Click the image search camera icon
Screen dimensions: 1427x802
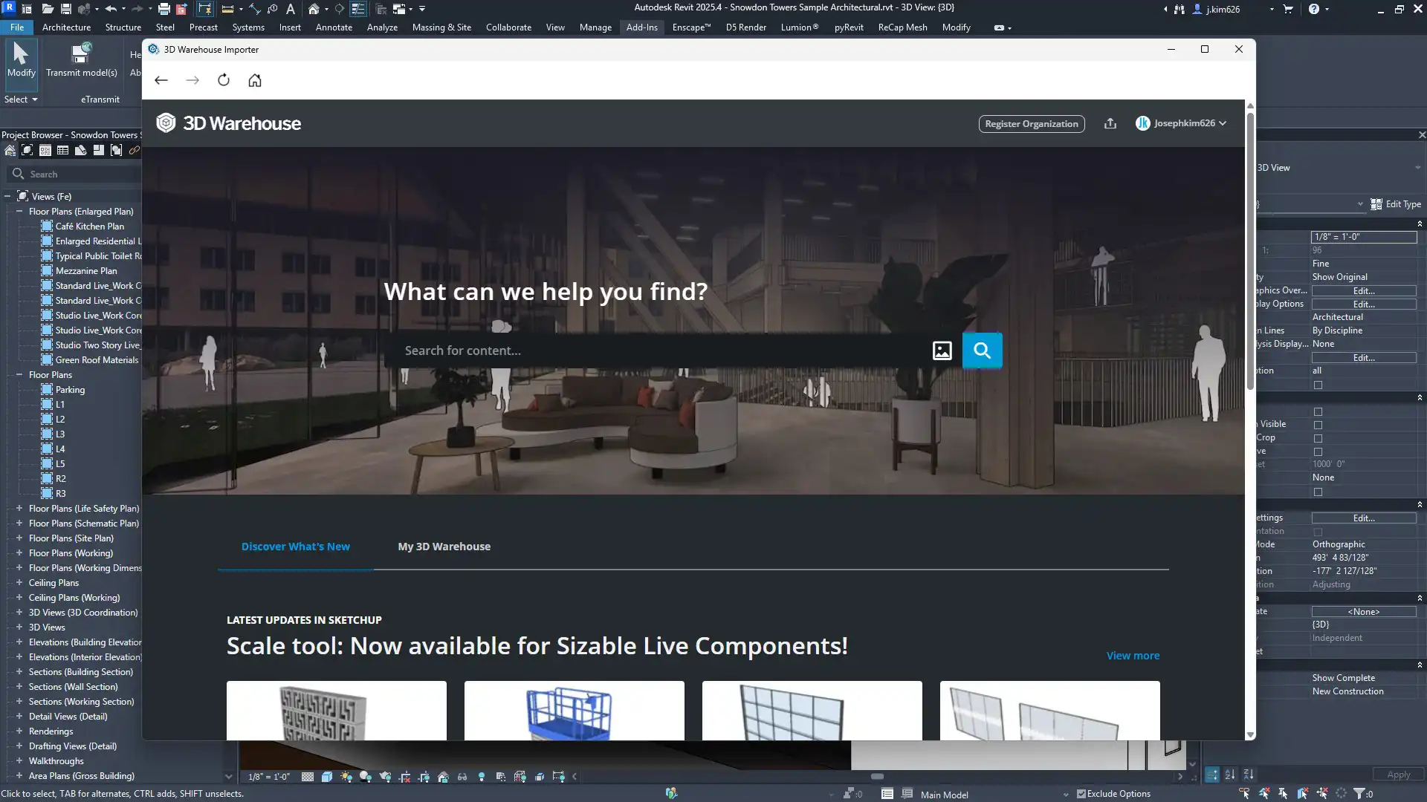[x=942, y=351]
